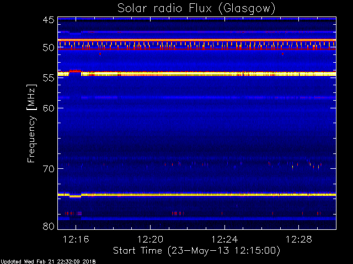
Task: Click the 12:28 time tick label
Action: (299, 239)
